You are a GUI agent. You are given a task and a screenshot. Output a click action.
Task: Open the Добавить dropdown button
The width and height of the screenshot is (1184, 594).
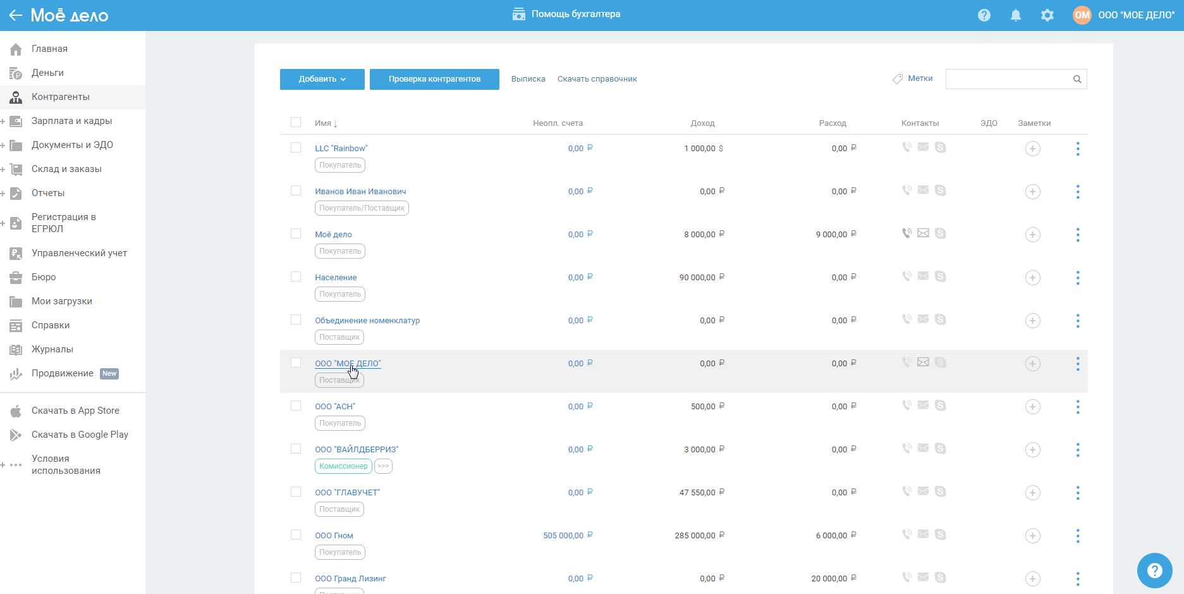point(322,79)
